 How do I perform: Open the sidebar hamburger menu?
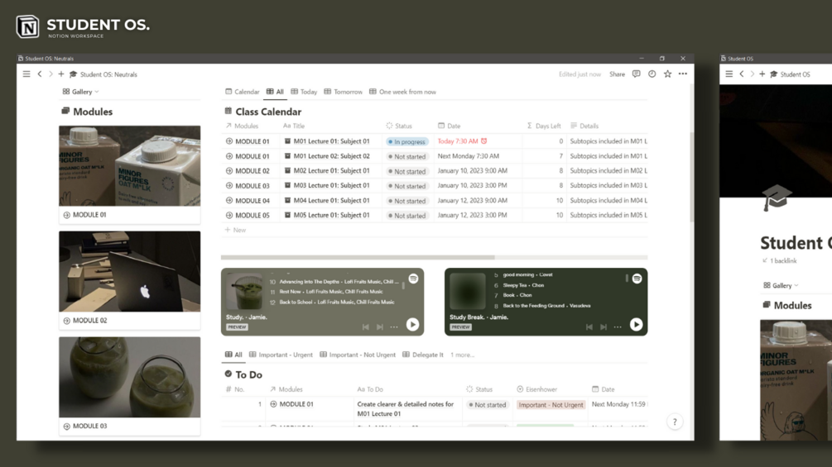26,74
